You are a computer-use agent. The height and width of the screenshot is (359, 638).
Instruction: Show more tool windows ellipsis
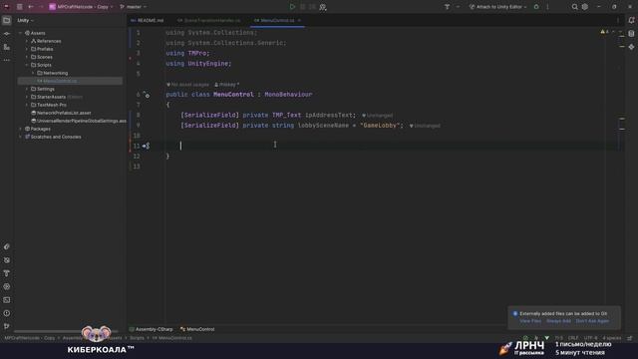pos(7,60)
